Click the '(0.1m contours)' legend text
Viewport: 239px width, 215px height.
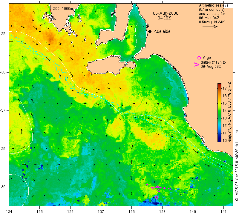point(212,10)
